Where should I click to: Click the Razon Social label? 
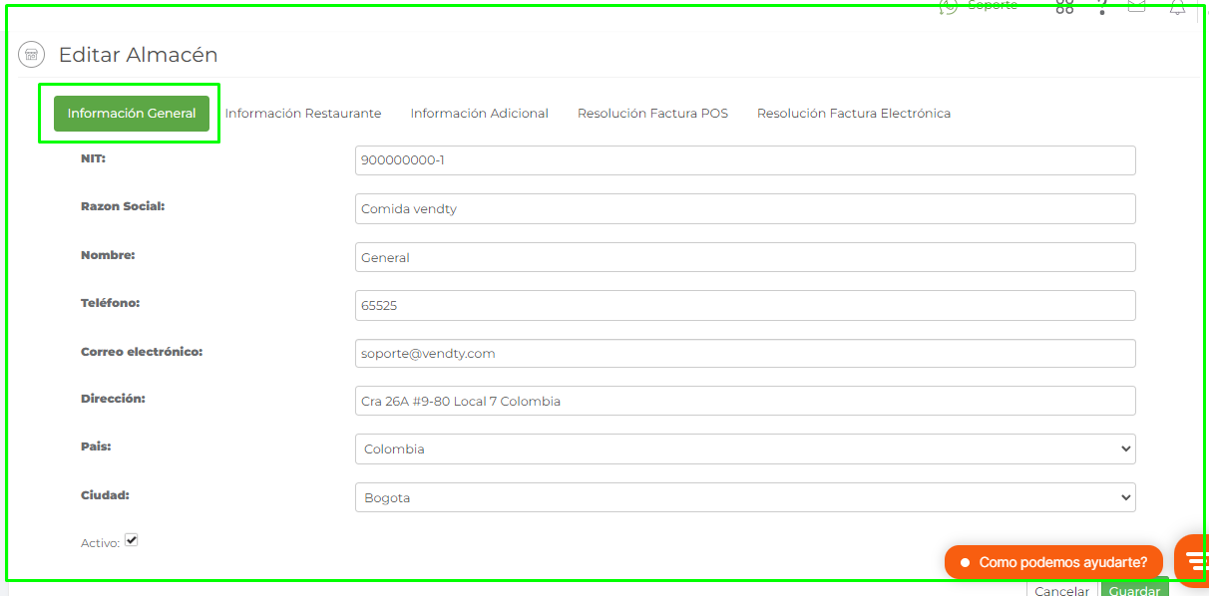pos(123,206)
